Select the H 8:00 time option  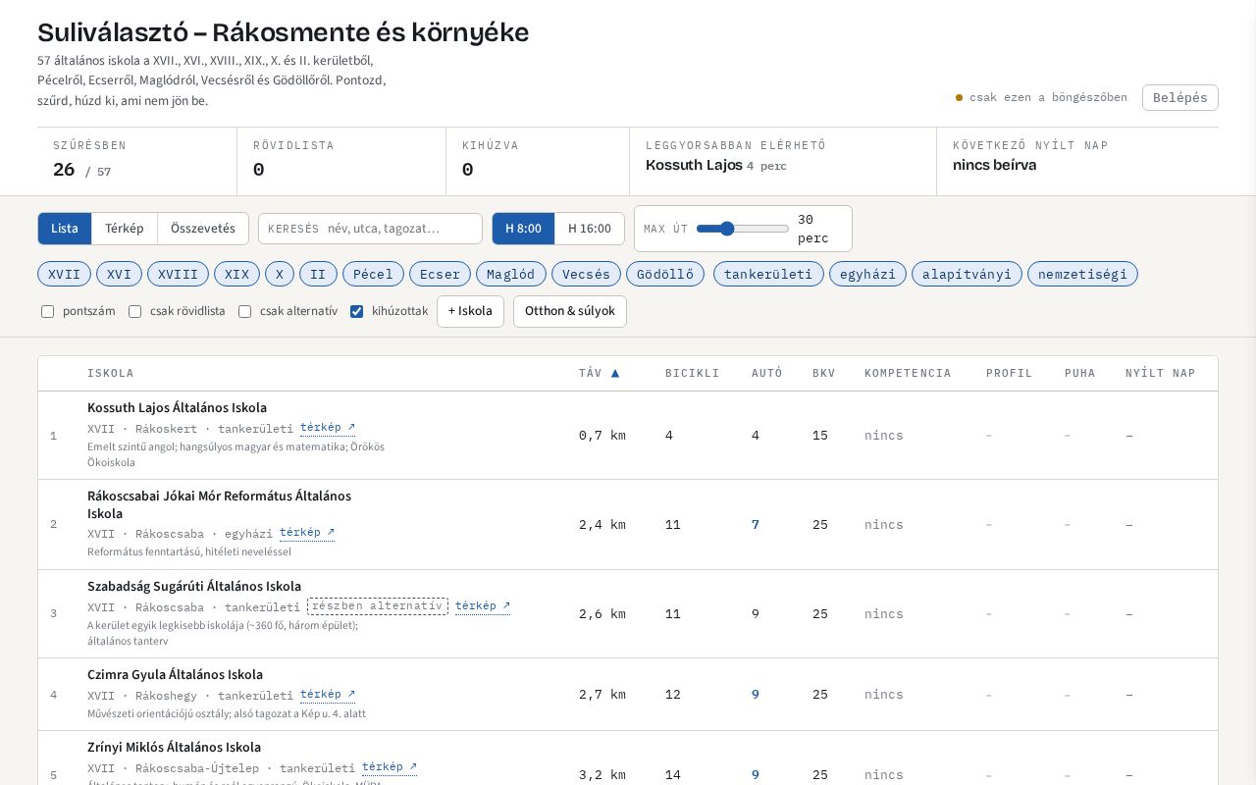click(524, 229)
